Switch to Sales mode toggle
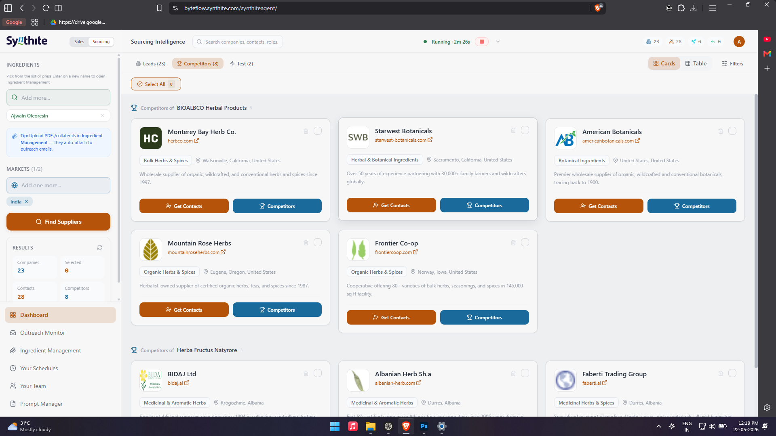Viewport: 776px width, 436px height. (79, 42)
